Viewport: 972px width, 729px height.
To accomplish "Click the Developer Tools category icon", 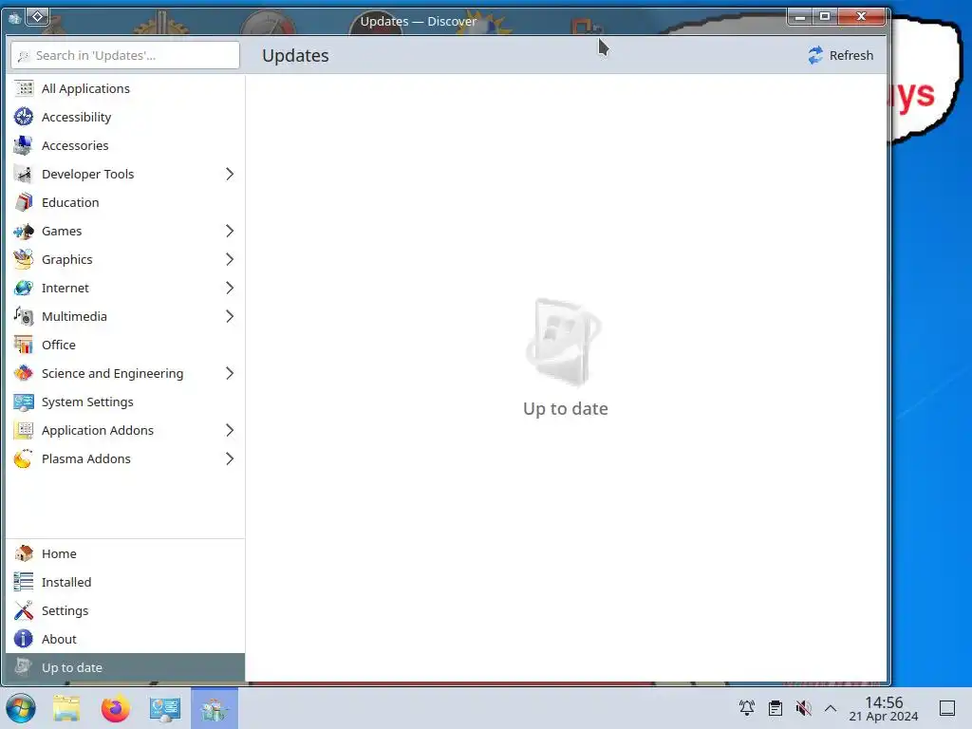I will tap(24, 175).
